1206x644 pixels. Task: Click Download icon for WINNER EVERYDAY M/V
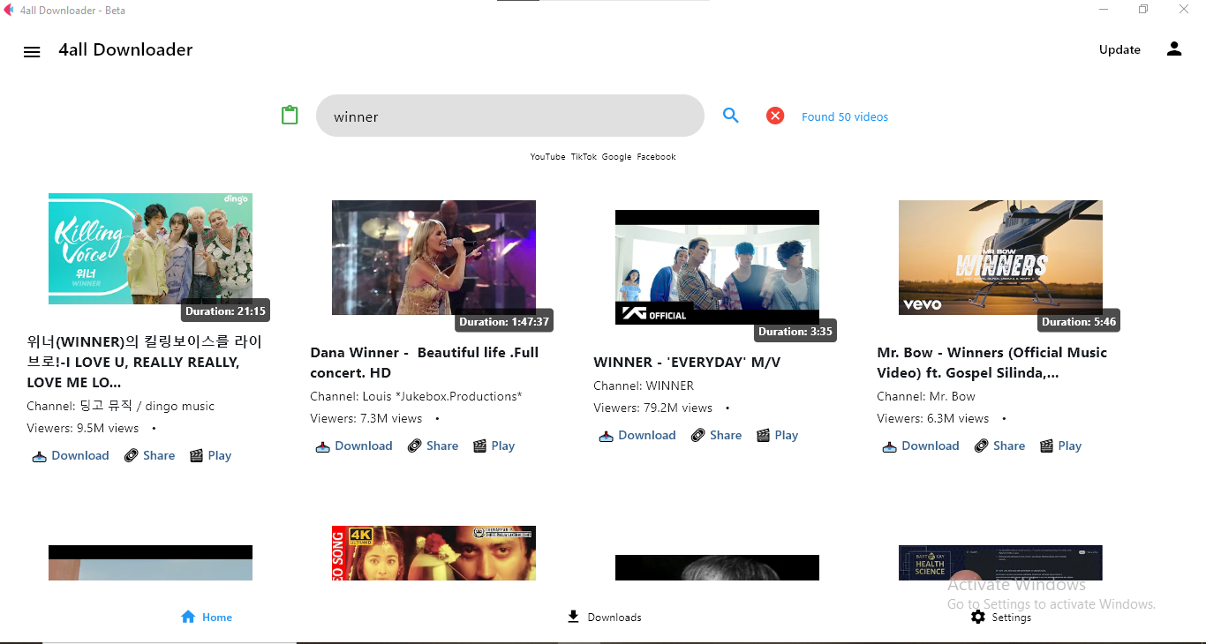(607, 436)
